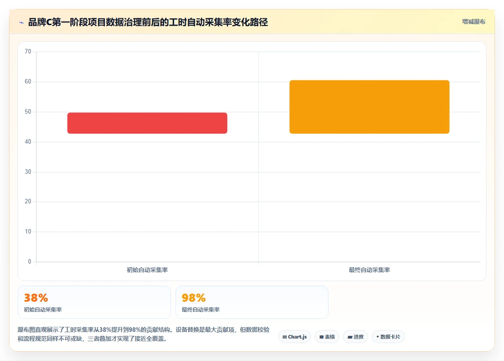
Task: Click the y-axis value 40
Action: click(28, 141)
